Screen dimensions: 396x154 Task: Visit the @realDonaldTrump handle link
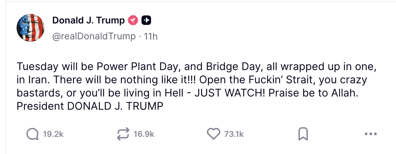94,36
